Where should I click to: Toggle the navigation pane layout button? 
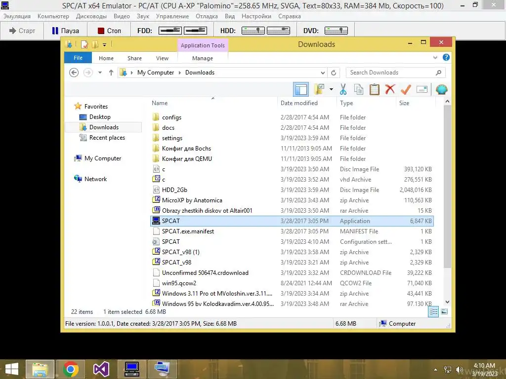click(x=301, y=89)
